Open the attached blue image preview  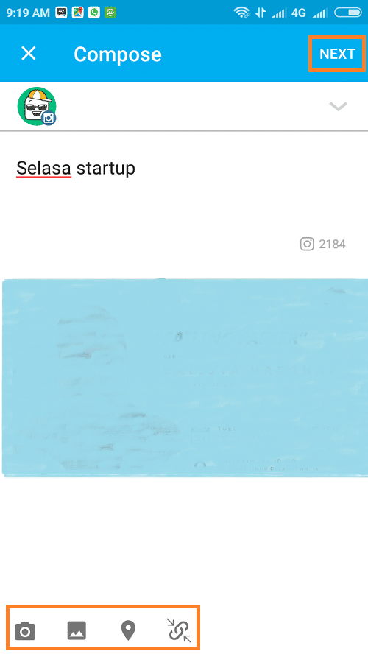tap(185, 378)
